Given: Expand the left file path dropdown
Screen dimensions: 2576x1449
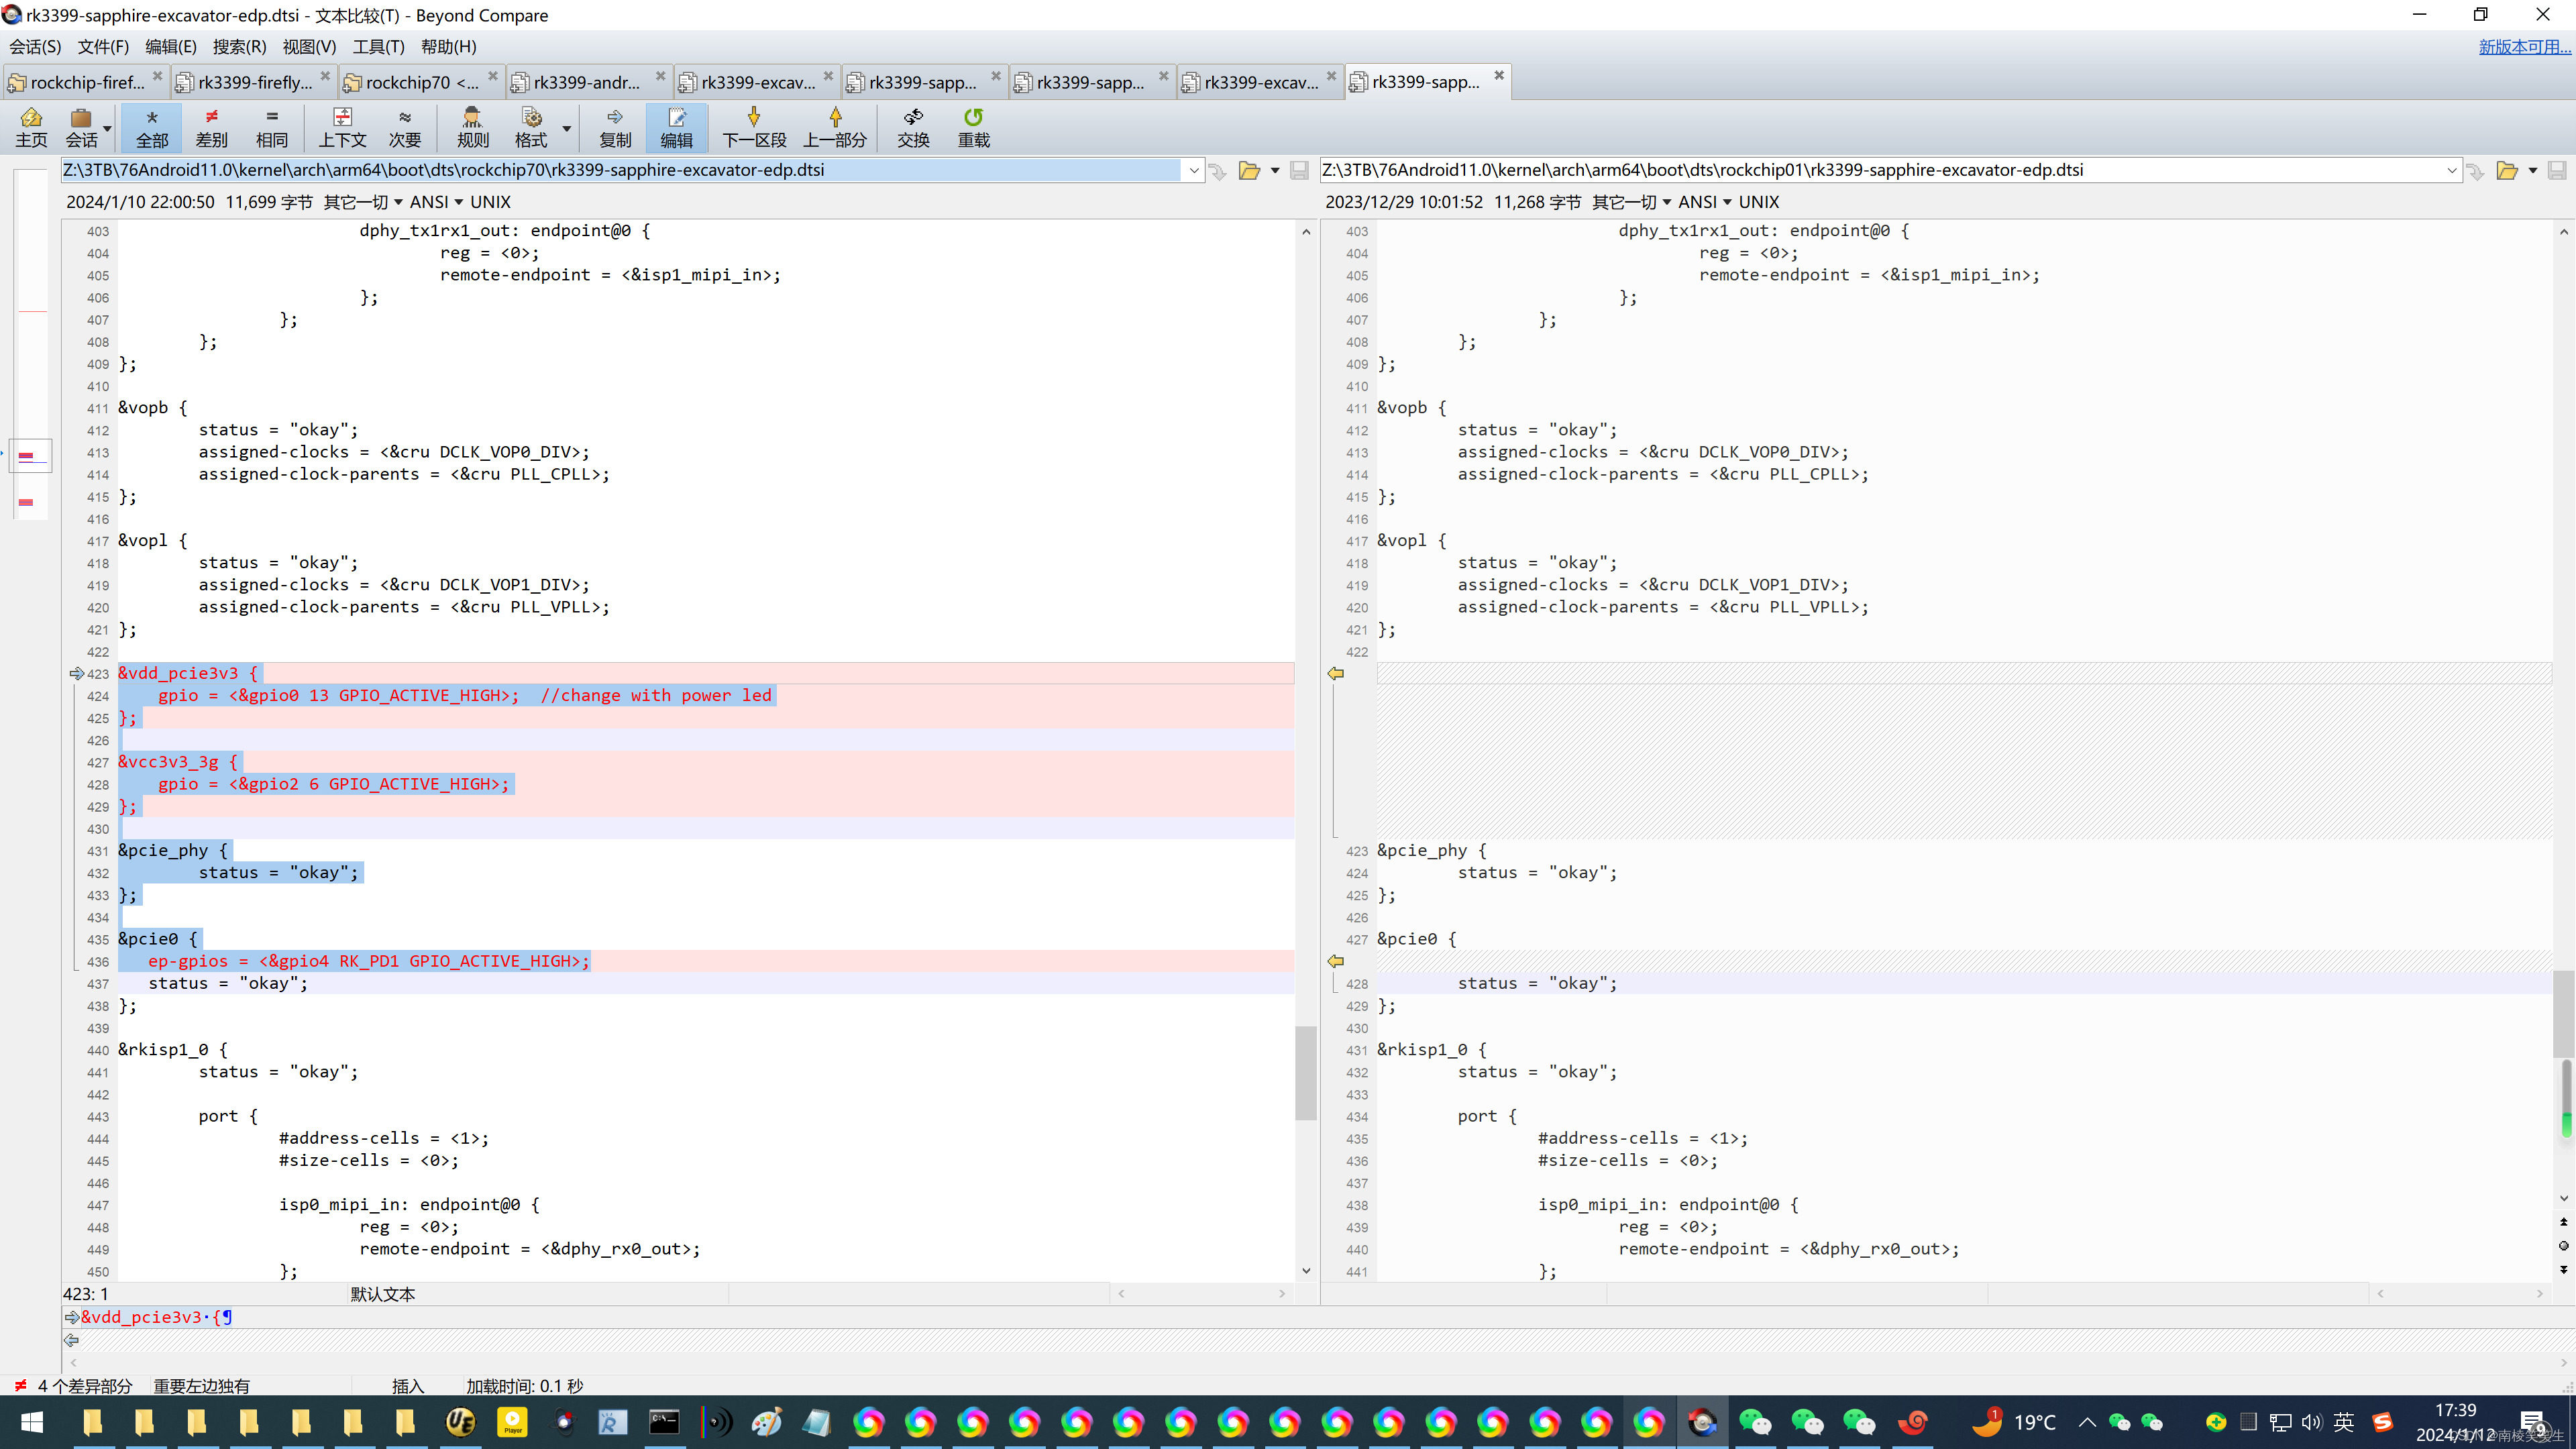Looking at the screenshot, I should click(x=1194, y=170).
